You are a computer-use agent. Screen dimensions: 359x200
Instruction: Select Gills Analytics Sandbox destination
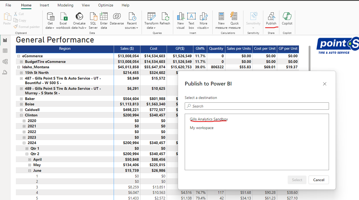coord(209,119)
